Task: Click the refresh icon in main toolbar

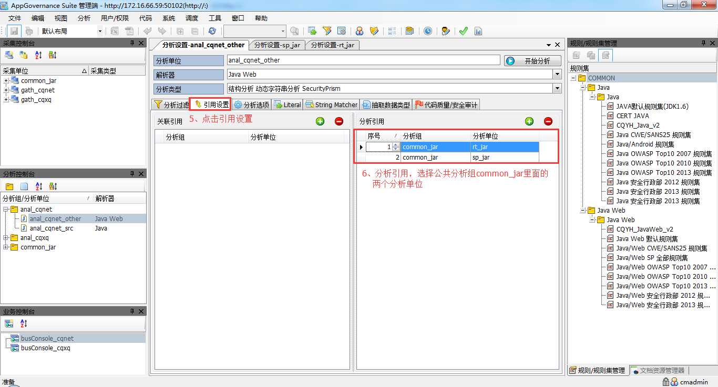Action: tap(212, 31)
